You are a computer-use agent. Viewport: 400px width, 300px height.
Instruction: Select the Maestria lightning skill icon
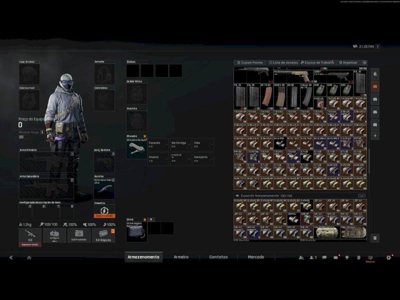coord(104,211)
